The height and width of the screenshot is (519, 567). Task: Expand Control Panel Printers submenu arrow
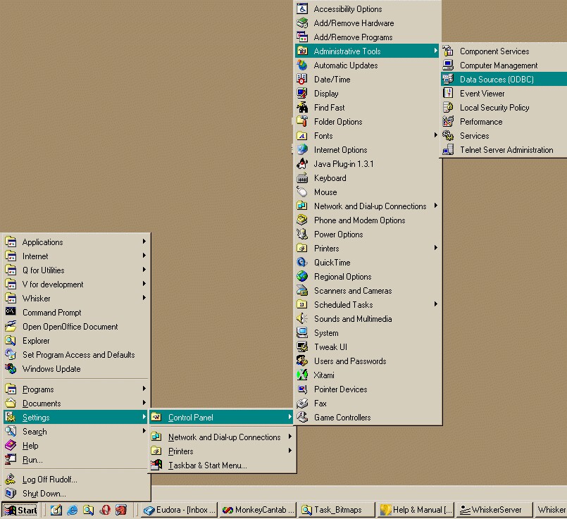tap(436, 248)
